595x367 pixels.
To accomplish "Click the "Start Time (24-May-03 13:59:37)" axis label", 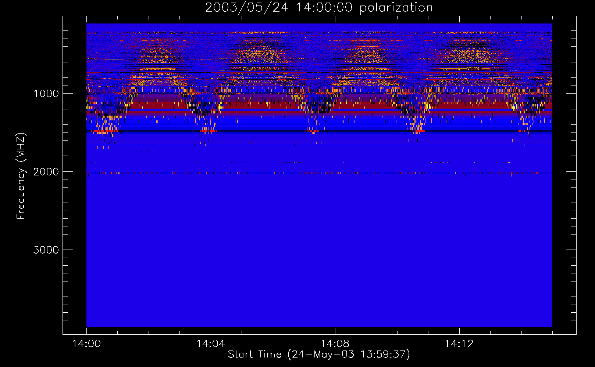I will coord(319,354).
